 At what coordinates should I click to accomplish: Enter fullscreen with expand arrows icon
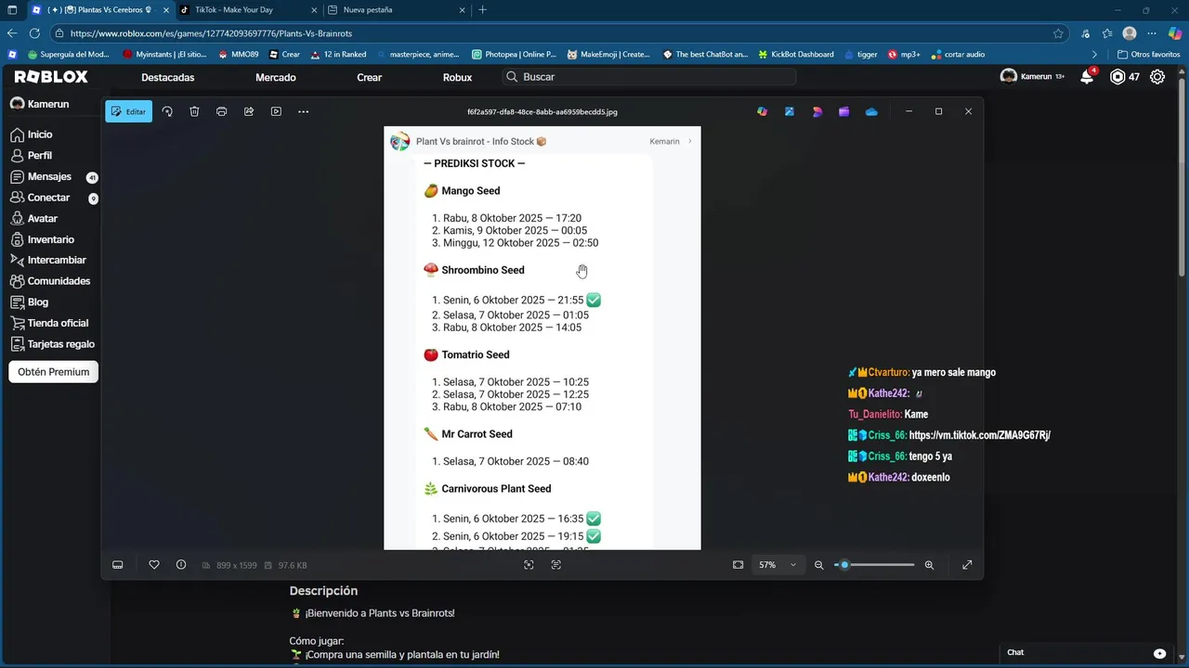(967, 565)
